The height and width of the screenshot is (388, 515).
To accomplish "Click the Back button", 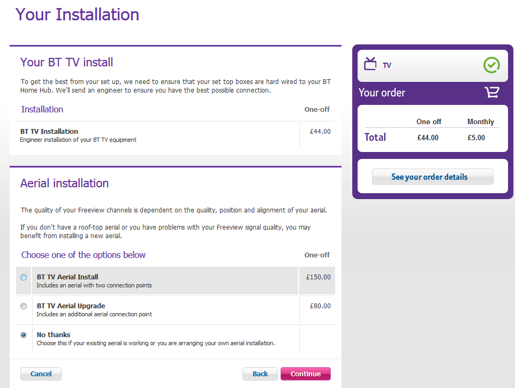I will pyautogui.click(x=260, y=374).
